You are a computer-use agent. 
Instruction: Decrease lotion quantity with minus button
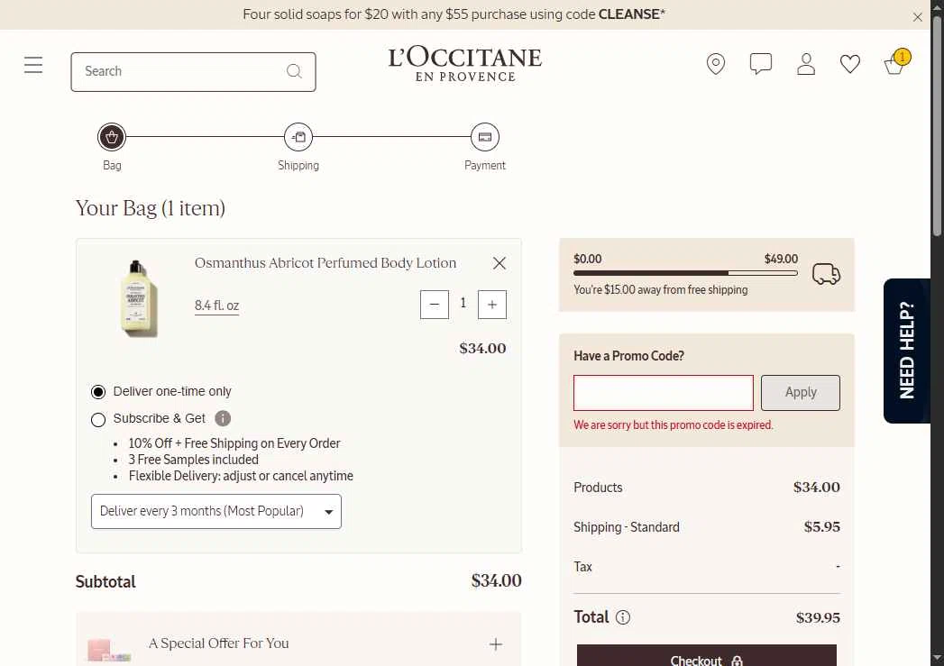434,305
